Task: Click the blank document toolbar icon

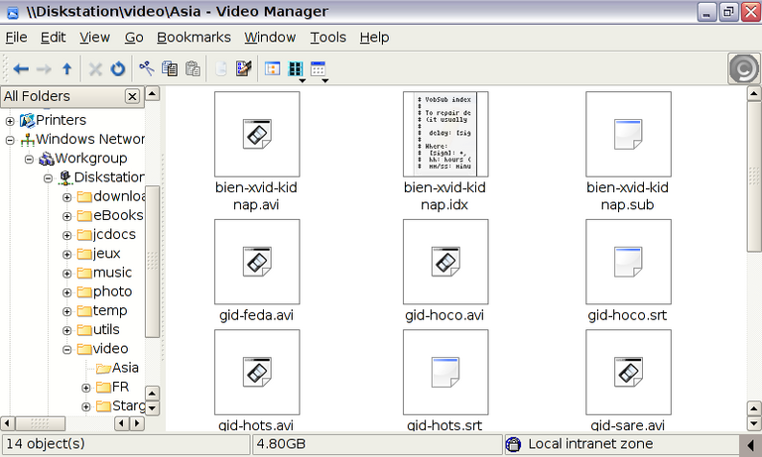Action: coord(221,68)
